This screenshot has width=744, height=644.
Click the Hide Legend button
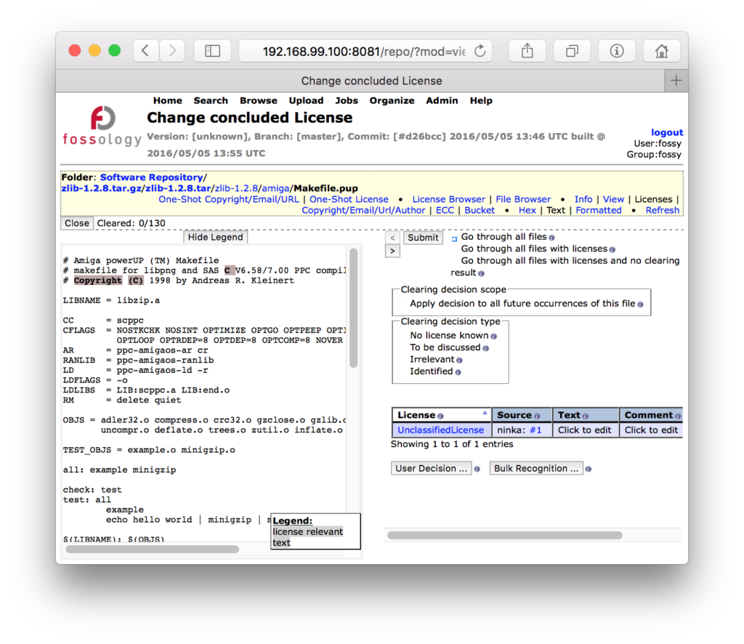[215, 237]
